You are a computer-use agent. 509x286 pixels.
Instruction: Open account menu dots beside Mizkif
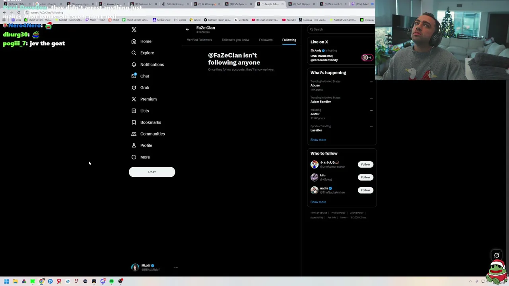pos(176,267)
